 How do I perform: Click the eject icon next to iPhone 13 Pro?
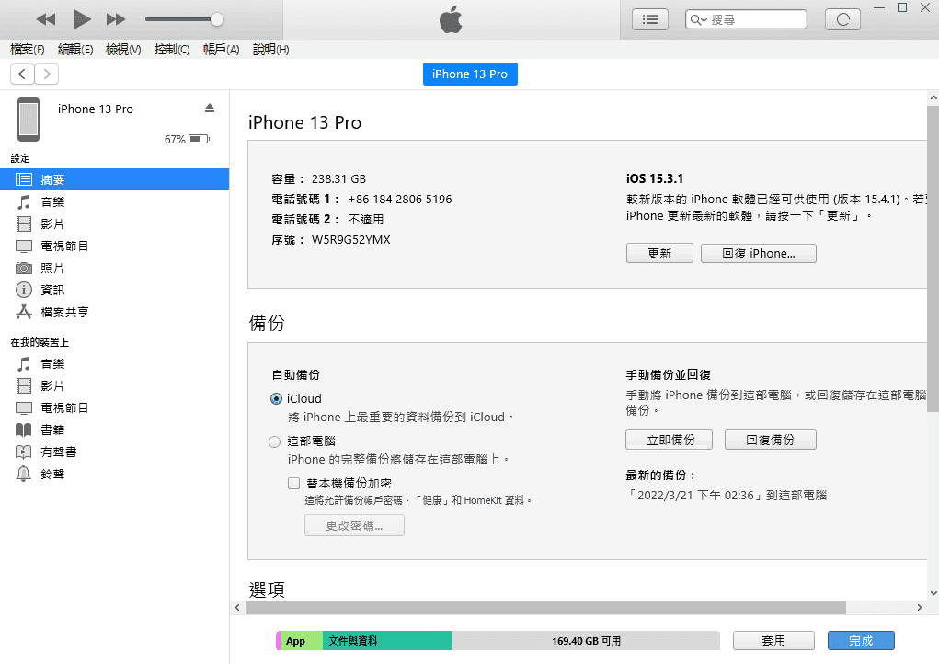(210, 109)
